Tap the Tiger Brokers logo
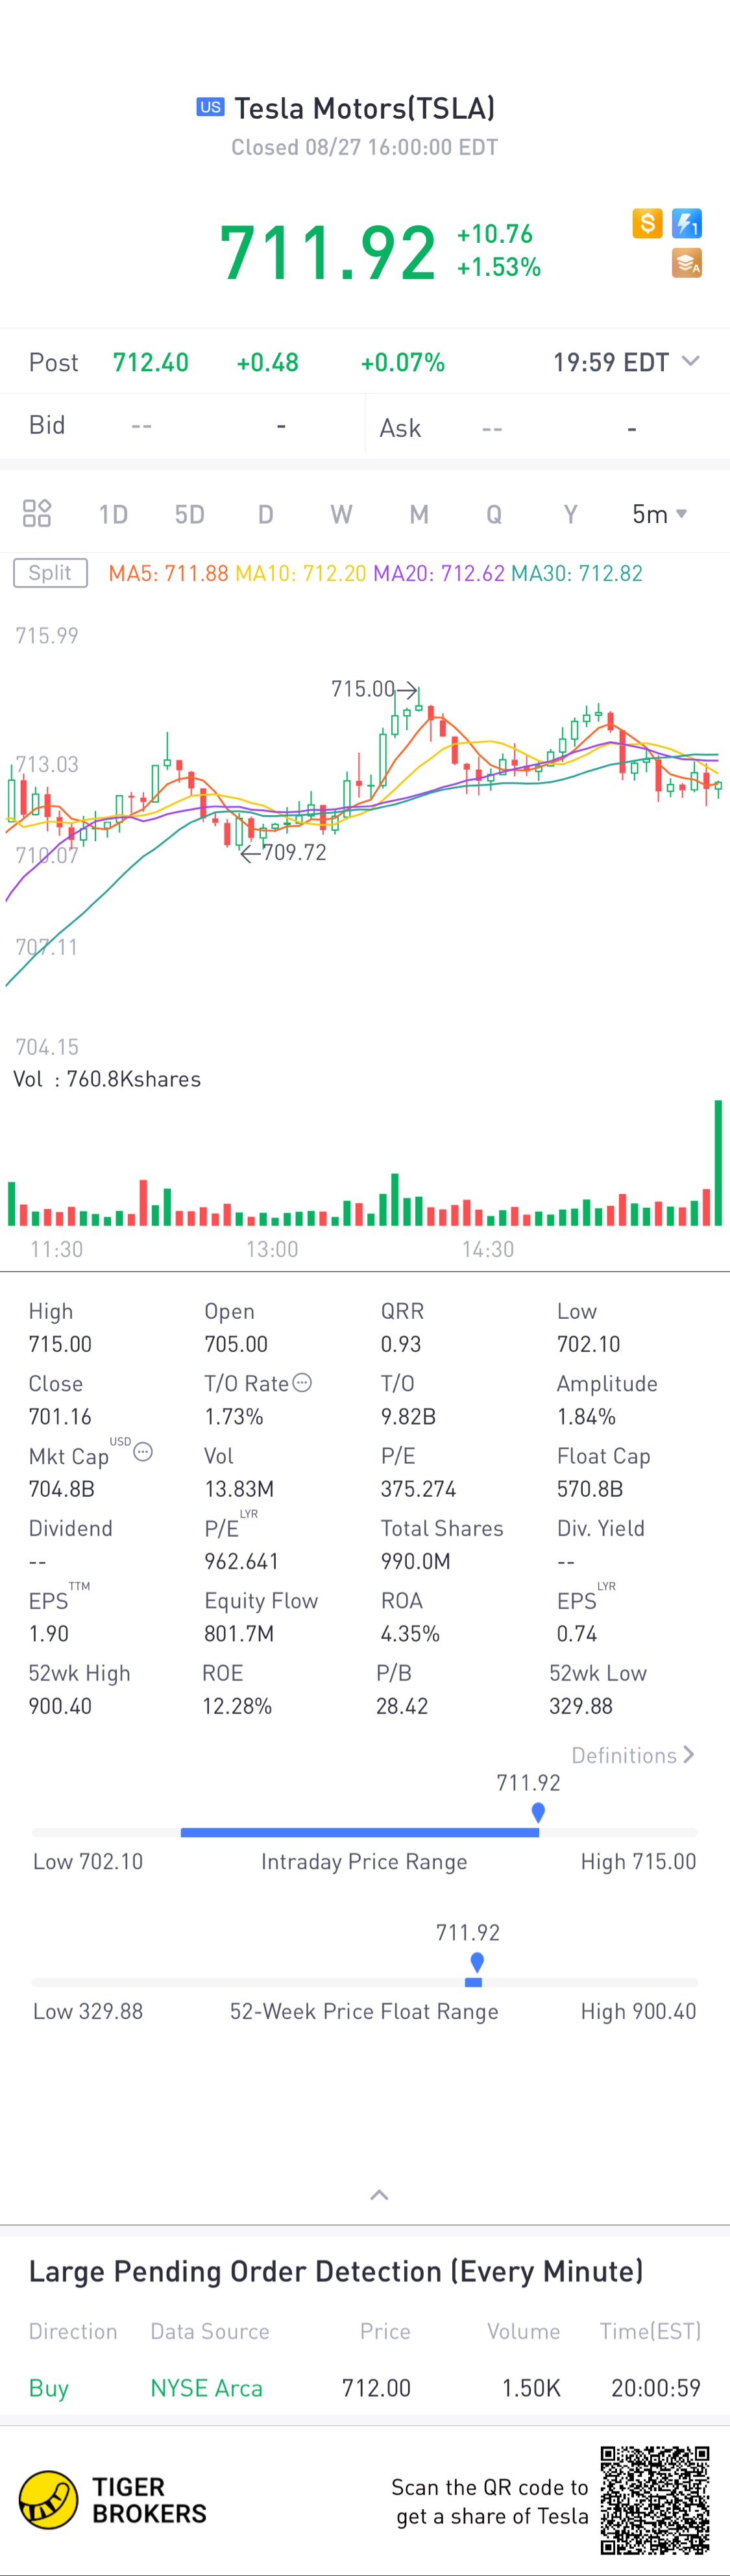The image size is (730, 2576). coord(113,2500)
